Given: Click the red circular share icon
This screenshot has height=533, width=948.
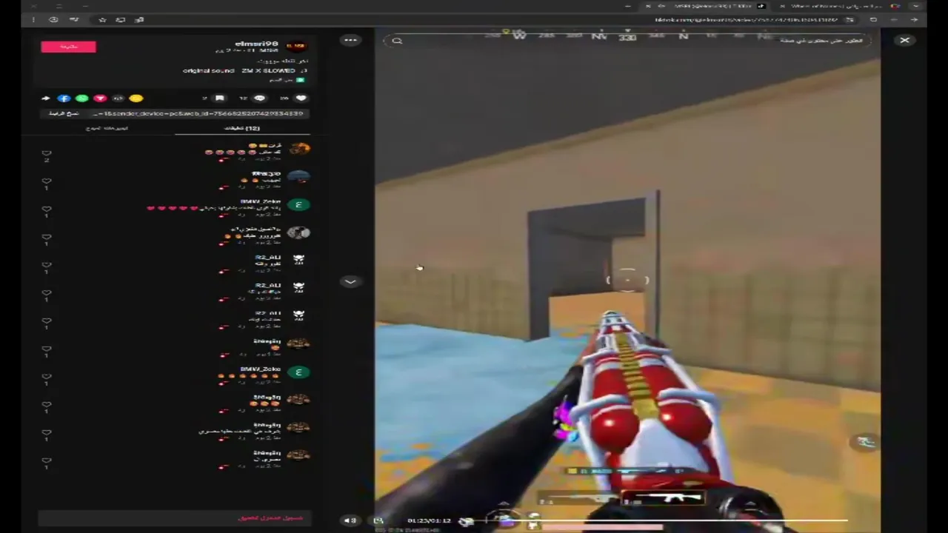Looking at the screenshot, I should point(100,98).
